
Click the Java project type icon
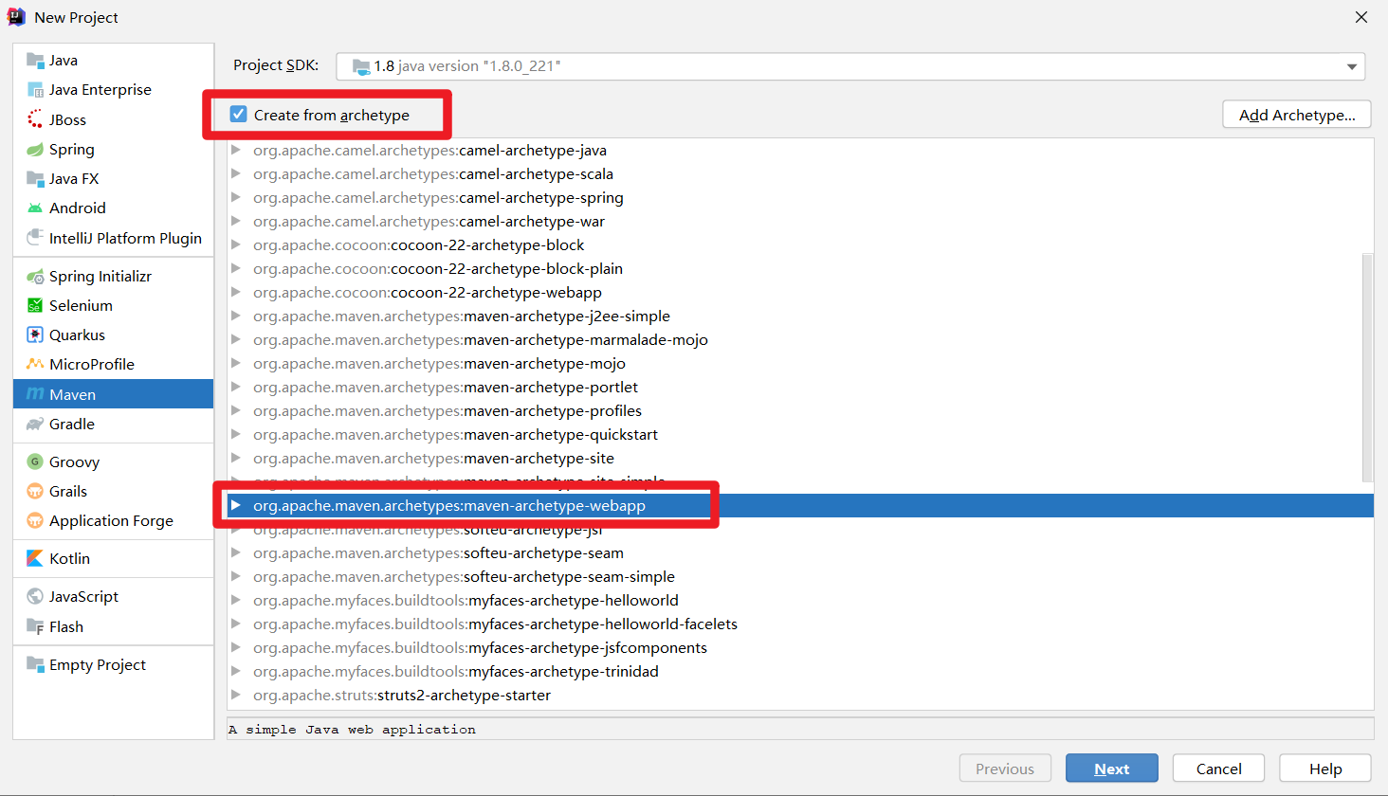[35, 61]
